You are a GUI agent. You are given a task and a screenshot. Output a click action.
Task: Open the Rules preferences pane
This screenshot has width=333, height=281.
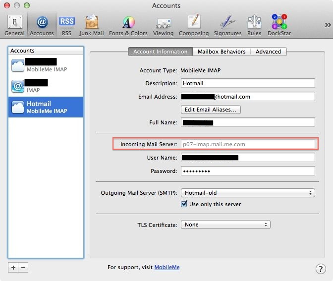click(x=254, y=25)
